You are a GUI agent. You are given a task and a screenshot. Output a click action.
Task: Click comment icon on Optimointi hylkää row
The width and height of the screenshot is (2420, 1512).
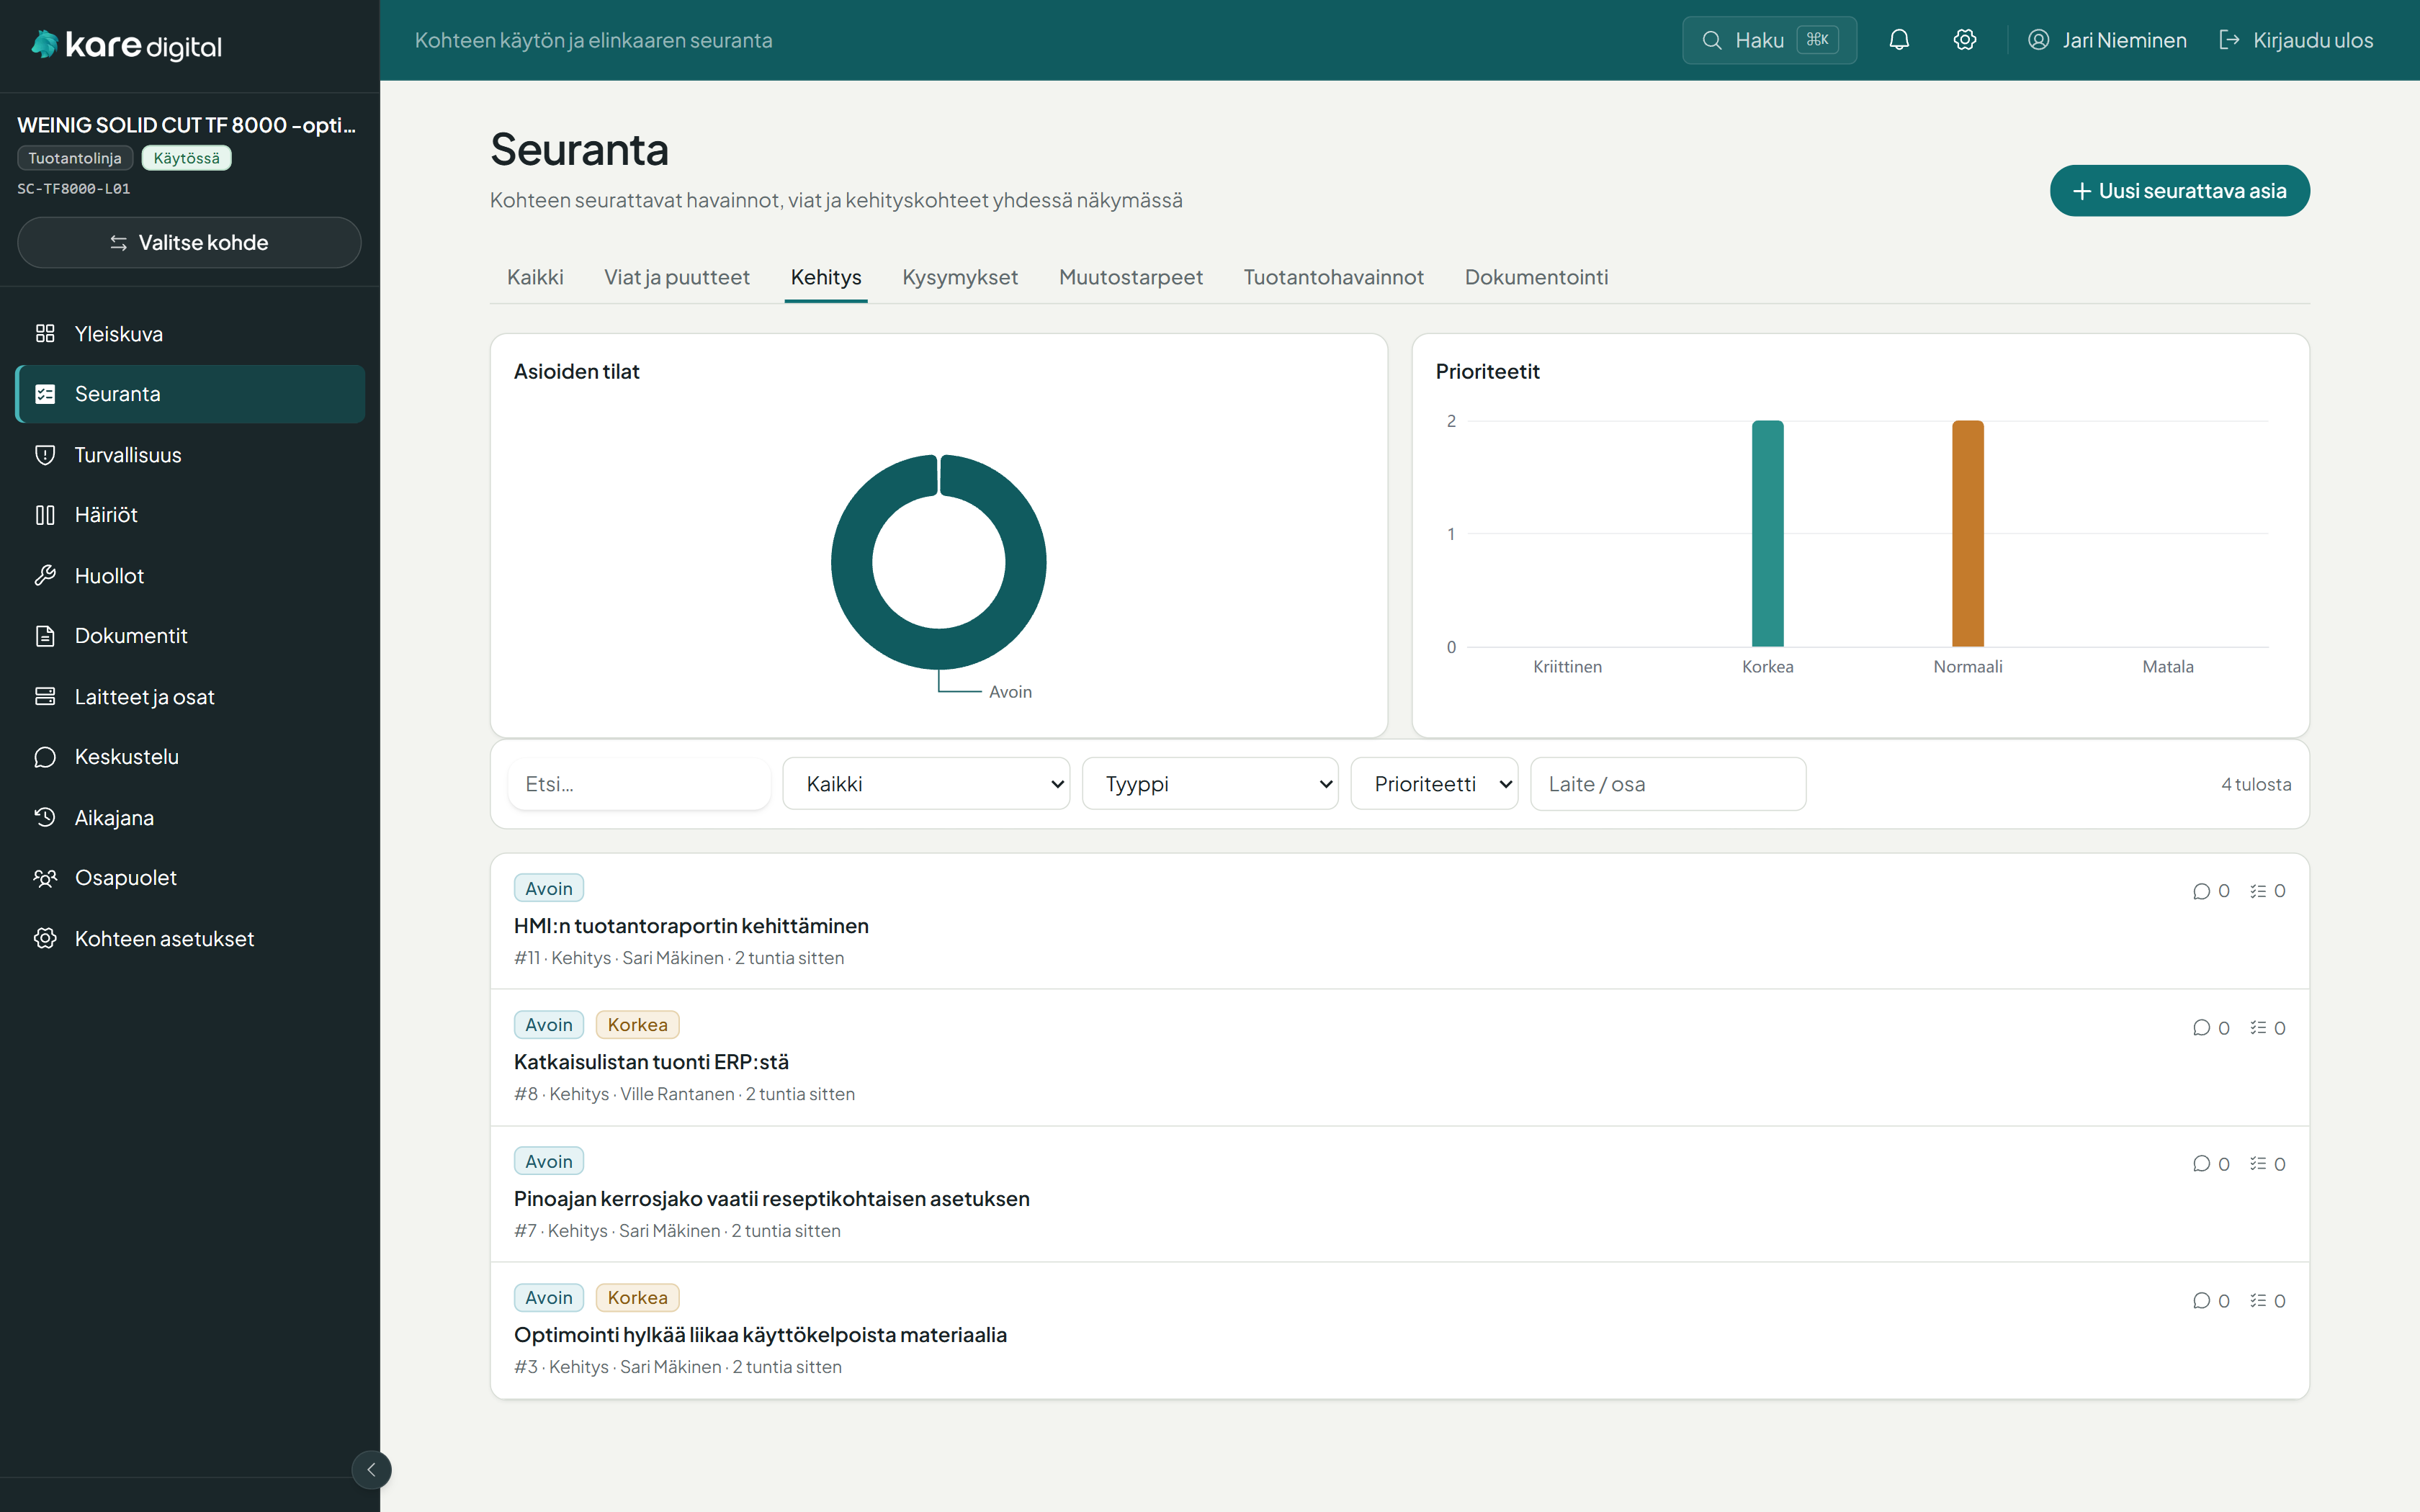pos(2201,1301)
